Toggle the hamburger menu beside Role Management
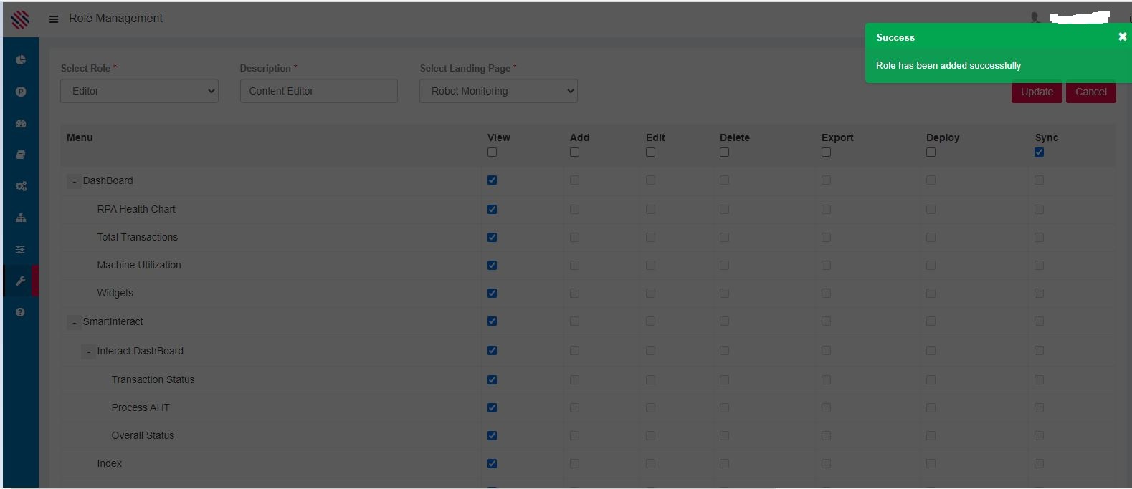The image size is (1132, 489). tap(54, 19)
